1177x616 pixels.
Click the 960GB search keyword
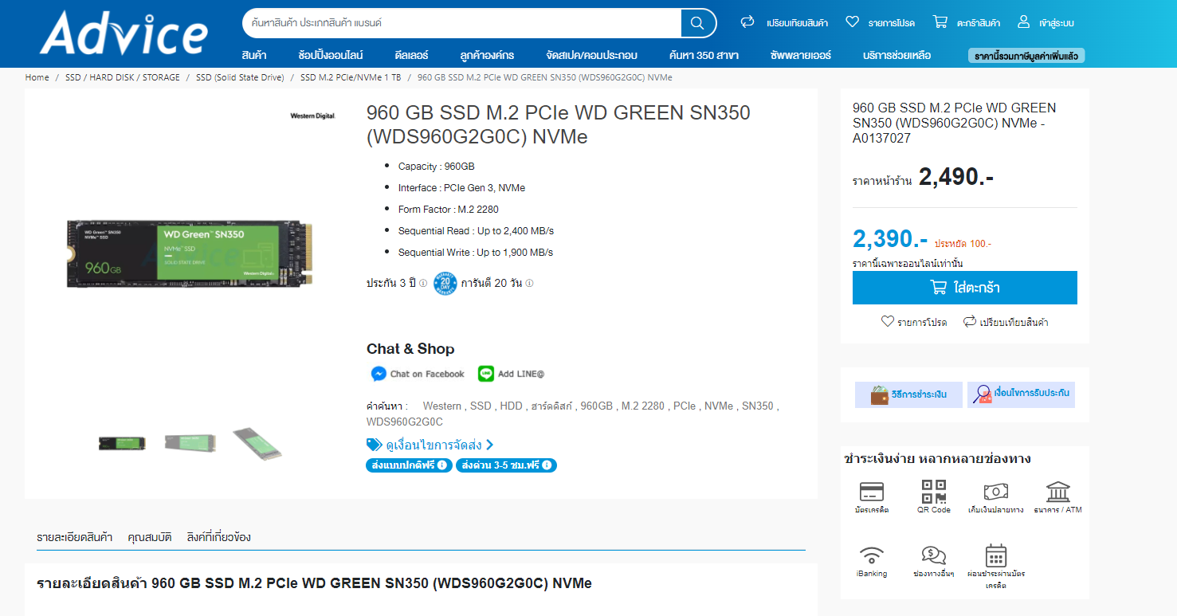[596, 406]
